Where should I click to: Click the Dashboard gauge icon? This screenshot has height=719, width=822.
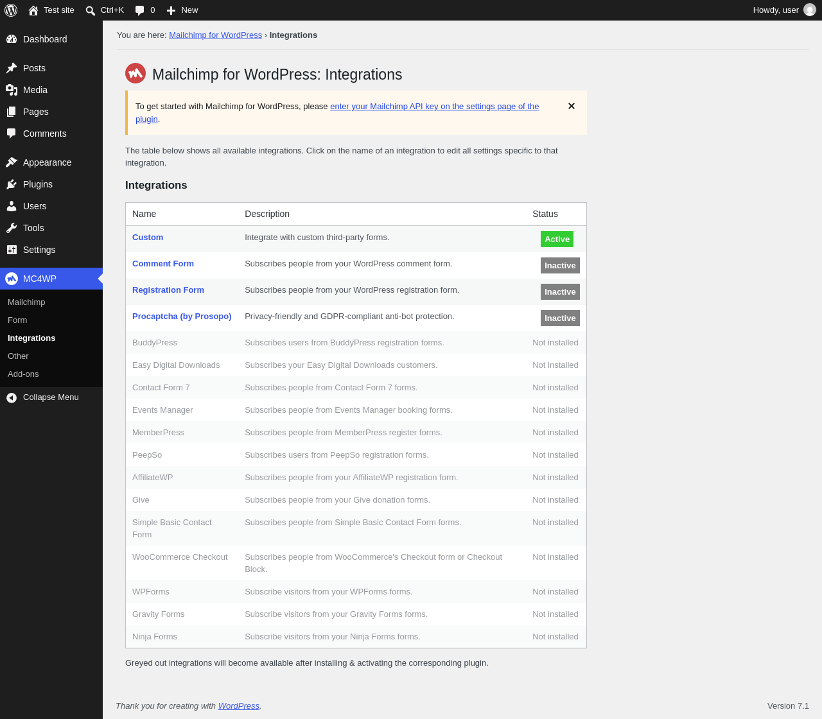point(12,39)
